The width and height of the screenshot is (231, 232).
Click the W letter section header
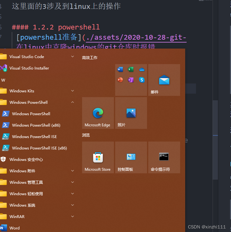coord(3,80)
